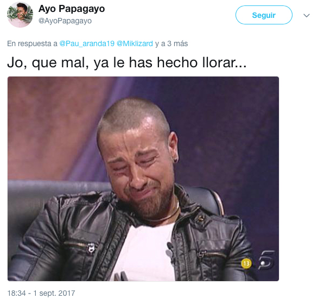Click the man's earring in the photo

point(175,161)
